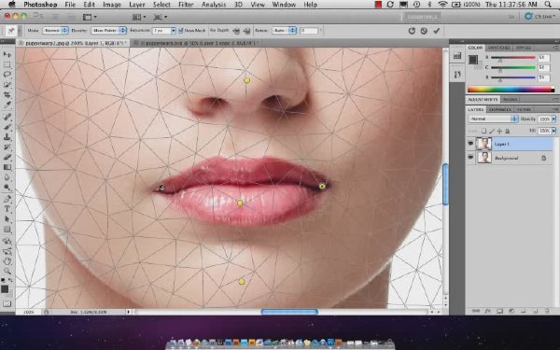Open the layer blend mode dropdown
The height and width of the screenshot is (350, 560).
[x=493, y=119]
